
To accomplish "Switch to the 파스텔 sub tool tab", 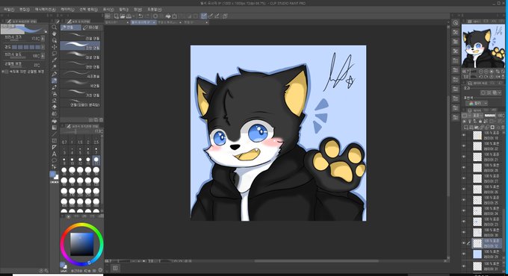I will point(91,28).
